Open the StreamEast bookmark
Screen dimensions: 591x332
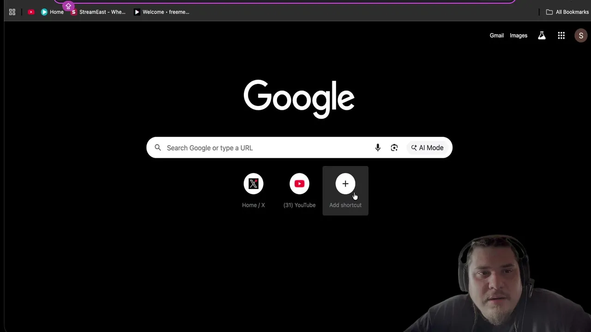[98, 12]
